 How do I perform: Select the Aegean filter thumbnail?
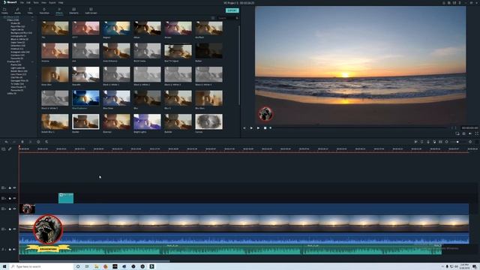pos(116,28)
